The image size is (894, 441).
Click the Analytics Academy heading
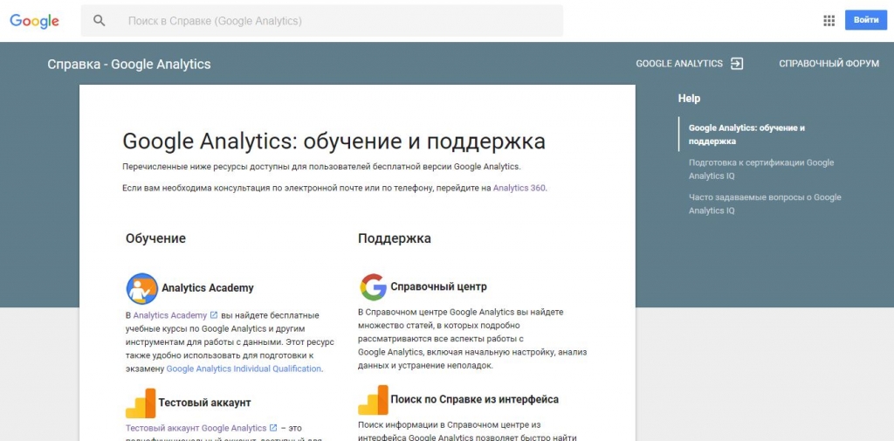(x=208, y=288)
